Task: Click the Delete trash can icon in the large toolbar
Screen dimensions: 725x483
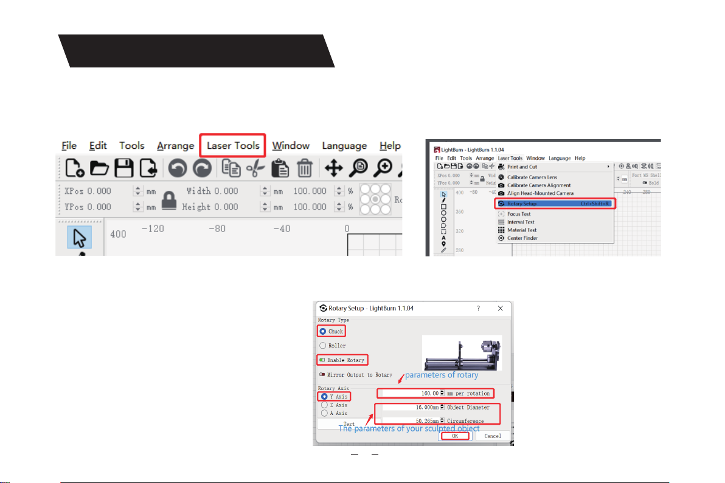Action: [x=304, y=168]
